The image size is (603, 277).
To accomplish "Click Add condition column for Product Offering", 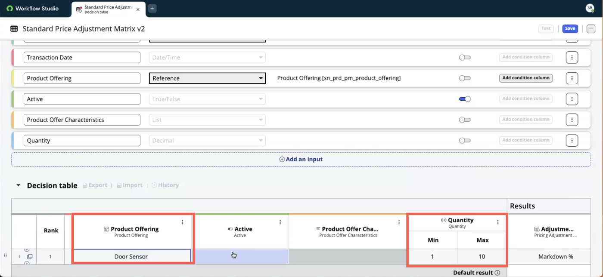I will click(x=526, y=78).
